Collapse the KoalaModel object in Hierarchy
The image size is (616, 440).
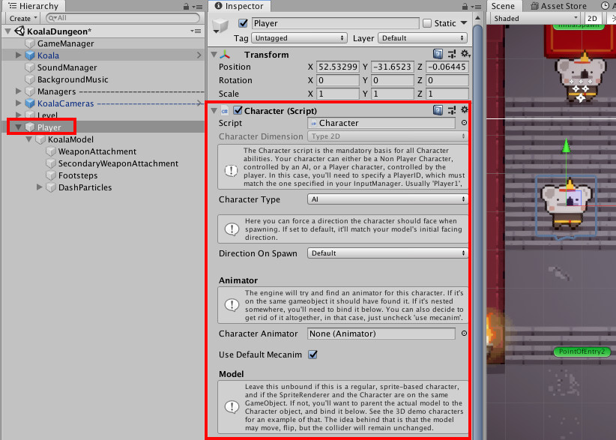pyautogui.click(x=28, y=139)
